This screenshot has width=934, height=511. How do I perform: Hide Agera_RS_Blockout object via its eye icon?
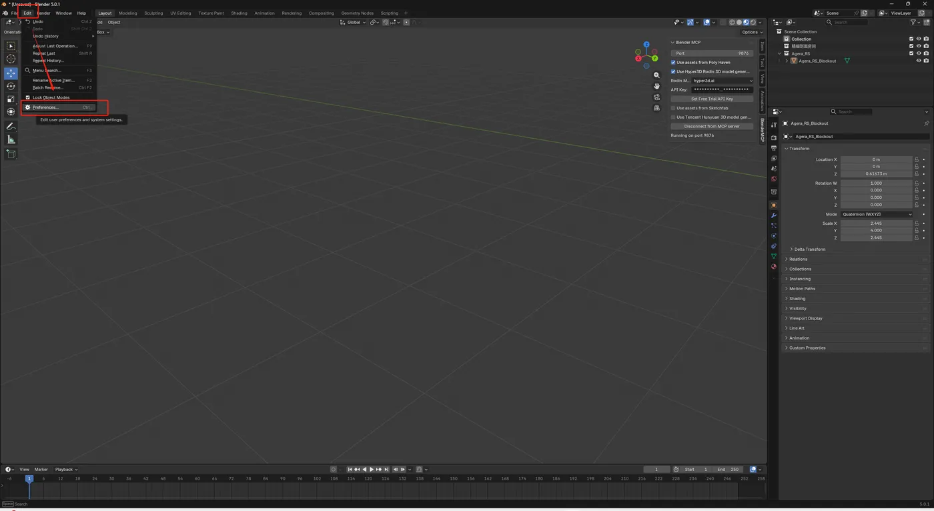919,61
